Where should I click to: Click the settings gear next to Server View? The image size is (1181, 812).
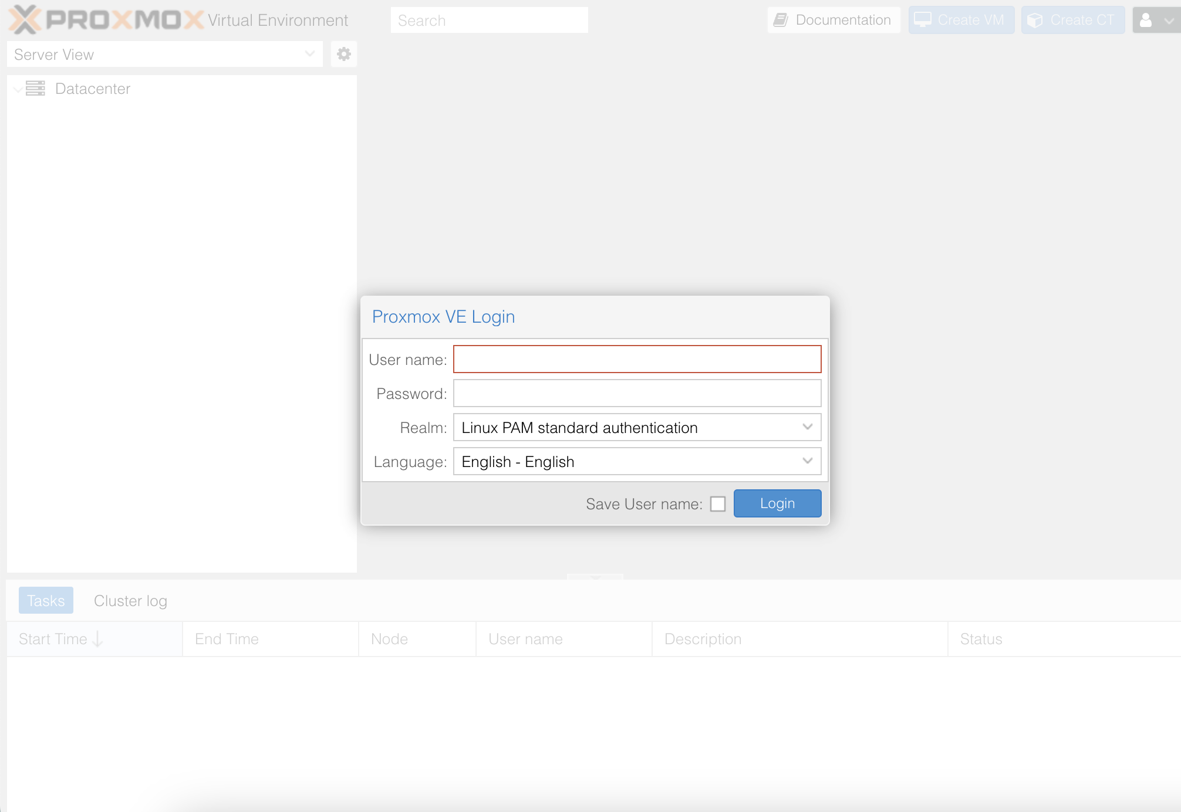coord(343,53)
